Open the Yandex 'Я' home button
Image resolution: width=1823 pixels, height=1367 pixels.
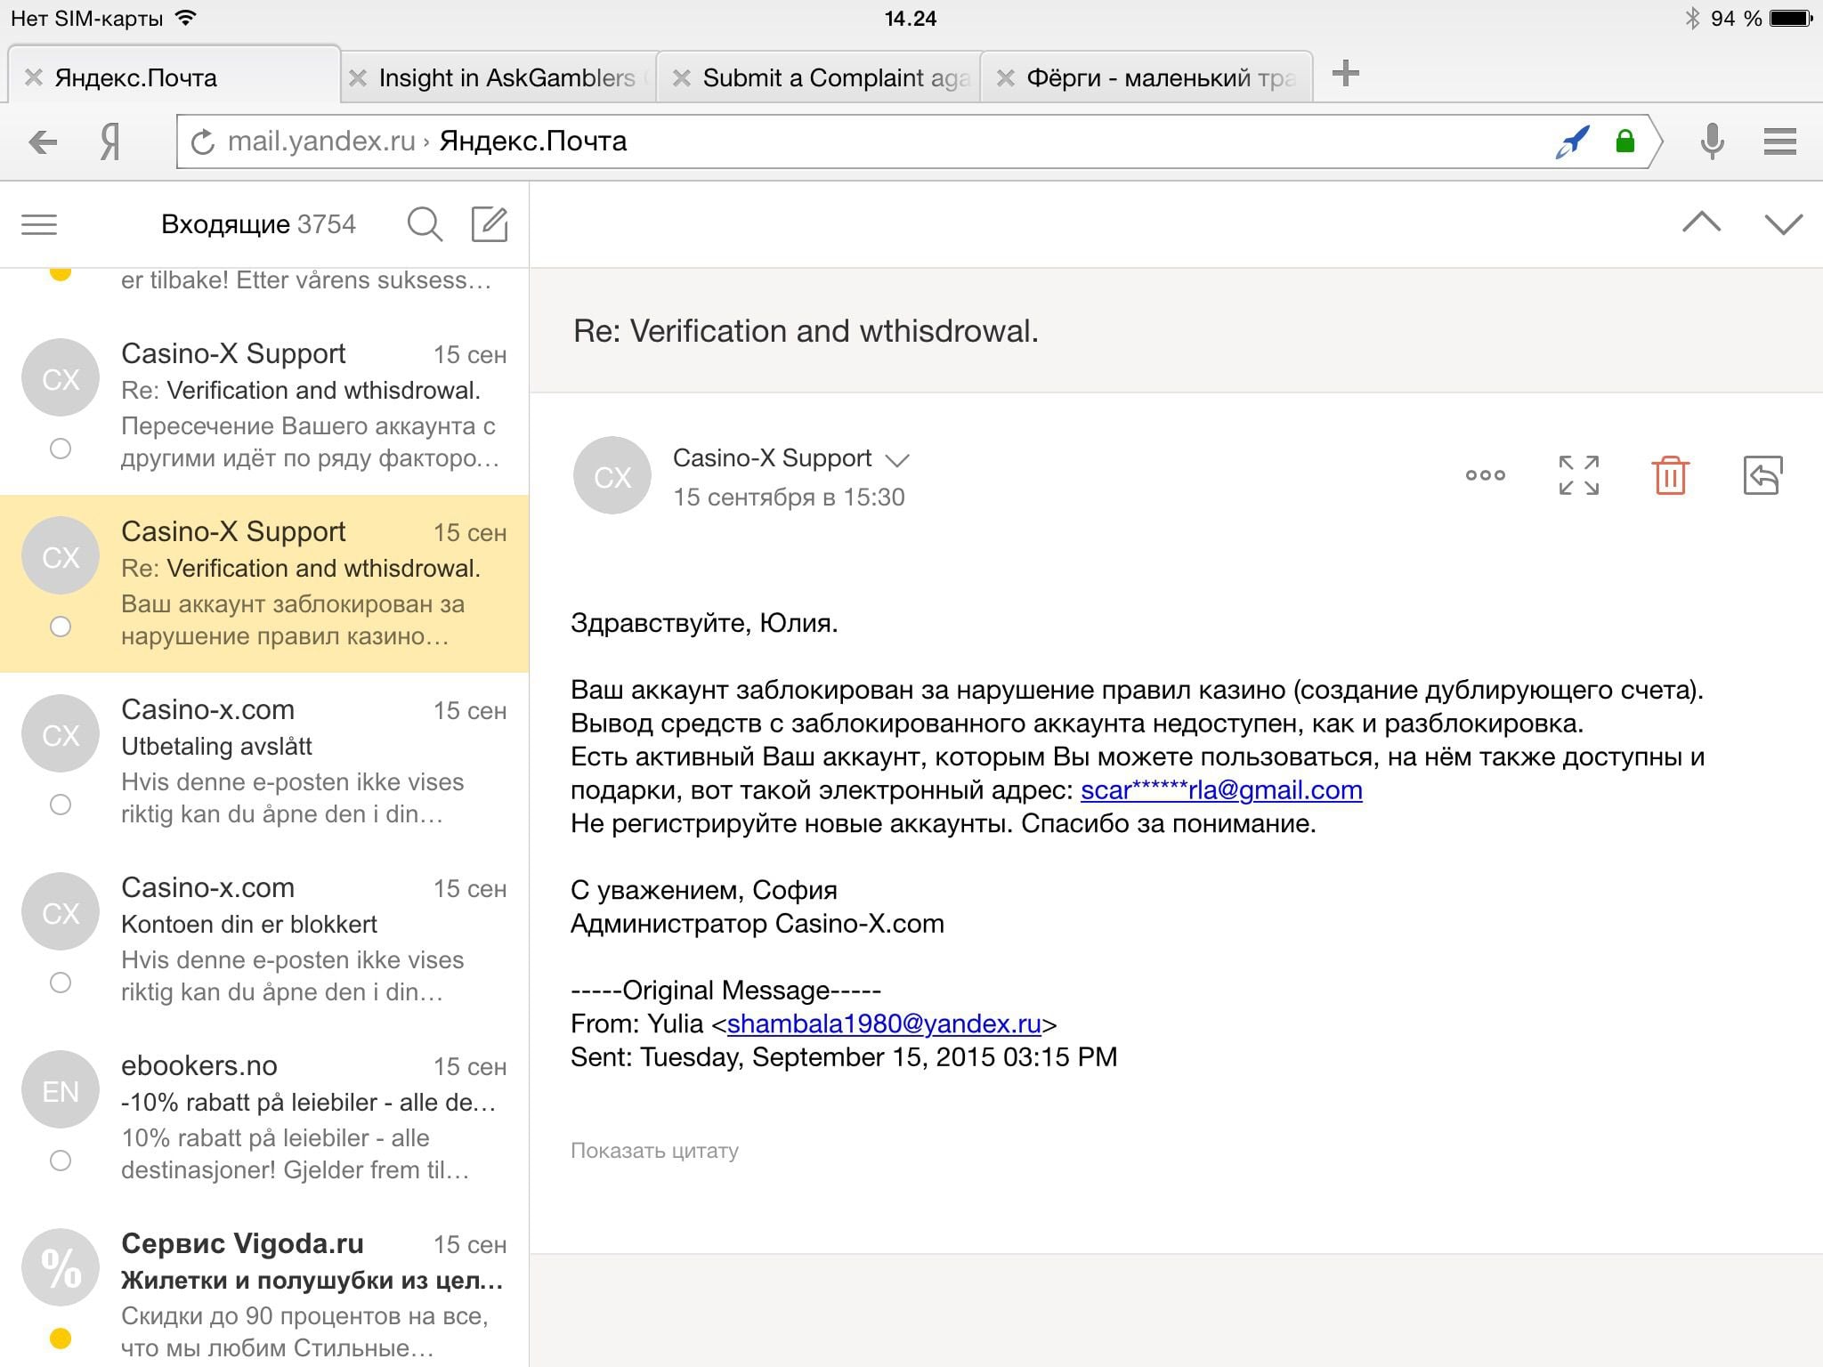click(x=110, y=142)
